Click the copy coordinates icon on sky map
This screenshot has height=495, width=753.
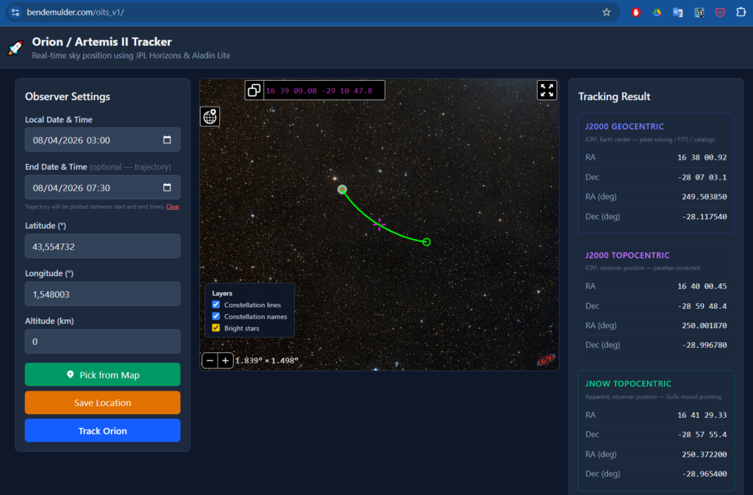(x=254, y=90)
